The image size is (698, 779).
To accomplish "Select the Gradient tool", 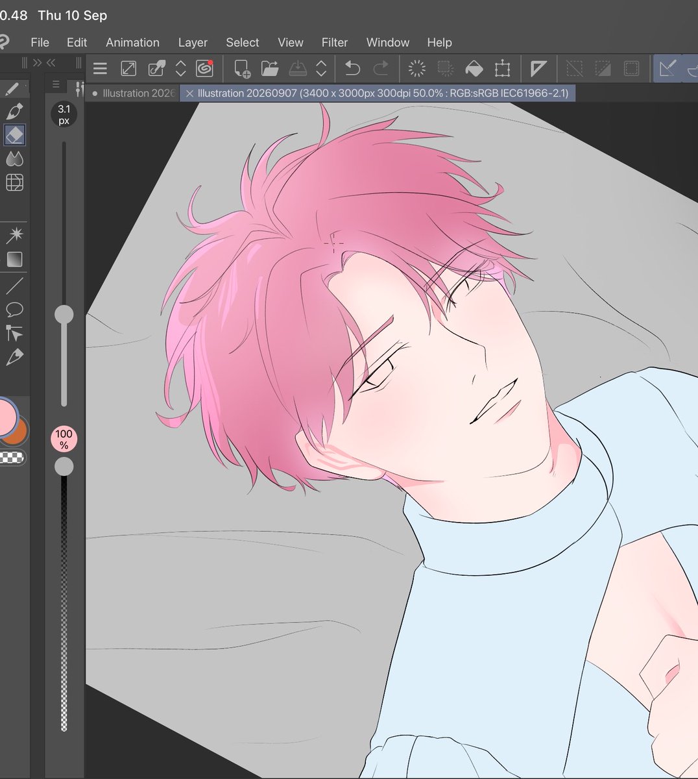I will 14,259.
